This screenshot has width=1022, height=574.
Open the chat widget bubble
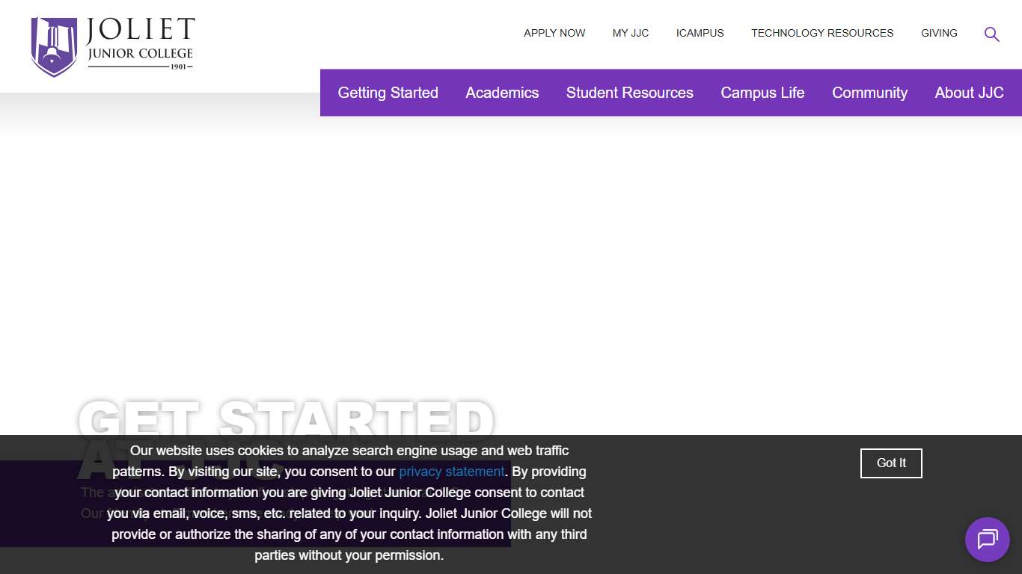tap(987, 540)
